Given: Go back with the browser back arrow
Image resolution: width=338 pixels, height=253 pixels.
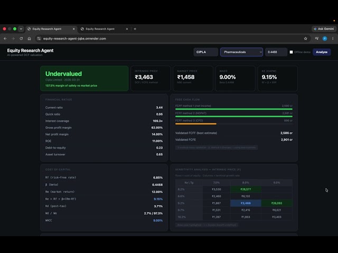Looking at the screenshot, I should click(5, 38).
